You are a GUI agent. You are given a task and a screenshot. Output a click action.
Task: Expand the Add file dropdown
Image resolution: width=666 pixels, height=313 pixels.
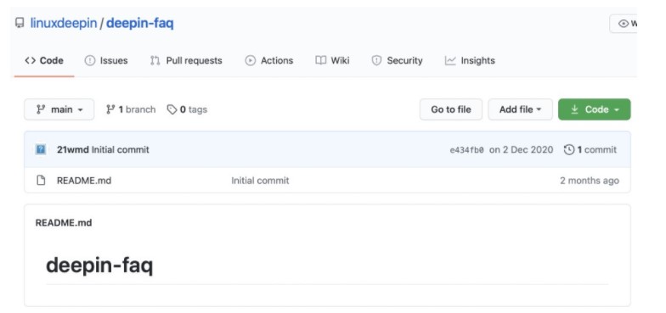(520, 109)
